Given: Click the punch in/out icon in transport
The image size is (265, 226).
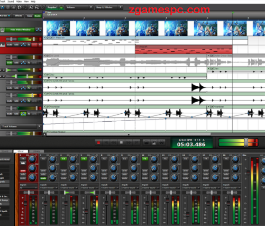Looking at the screenshot, I should coord(162,142).
